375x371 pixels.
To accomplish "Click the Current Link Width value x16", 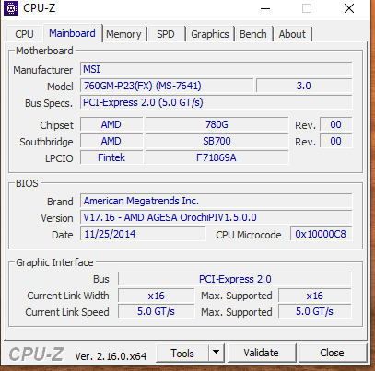I will pyautogui.click(x=157, y=296).
